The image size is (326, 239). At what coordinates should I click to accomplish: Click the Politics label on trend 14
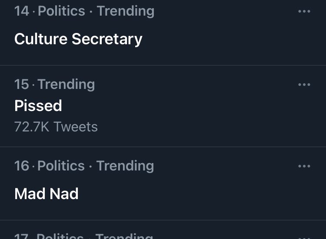click(61, 11)
